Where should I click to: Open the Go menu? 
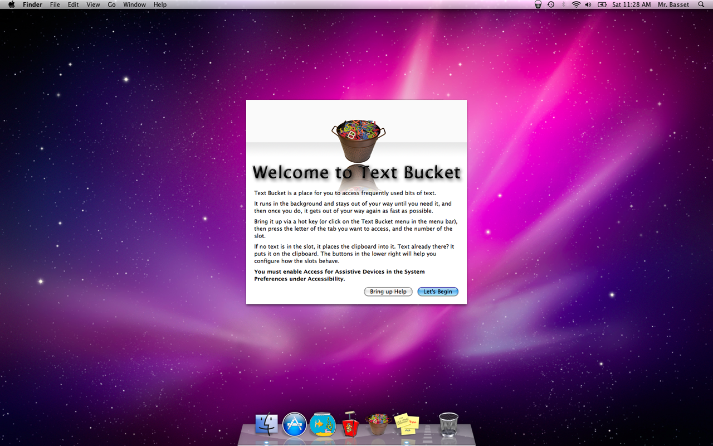pos(111,4)
